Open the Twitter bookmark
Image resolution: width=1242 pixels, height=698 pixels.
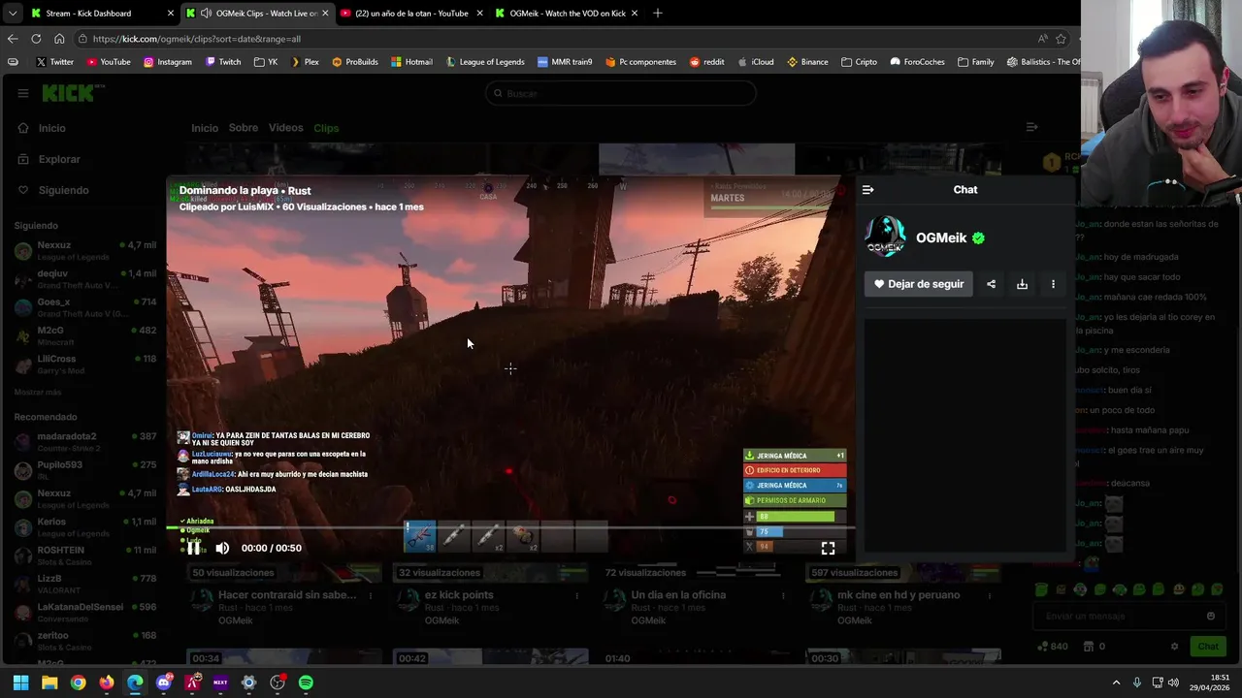click(54, 62)
